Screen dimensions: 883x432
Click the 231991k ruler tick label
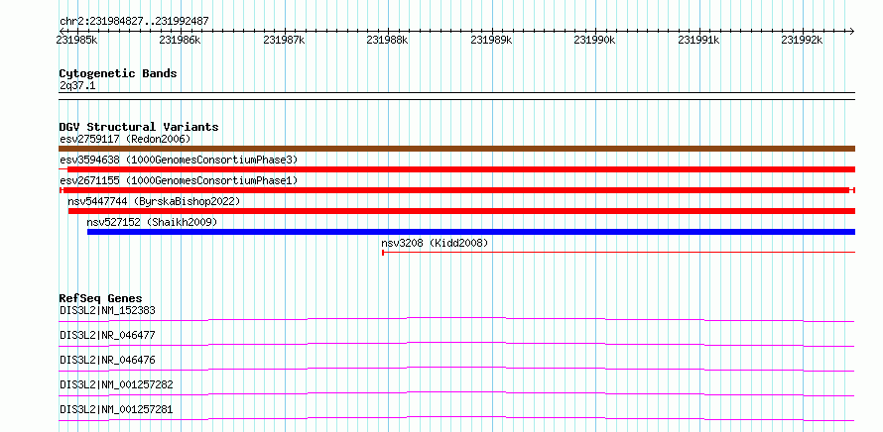pos(698,40)
